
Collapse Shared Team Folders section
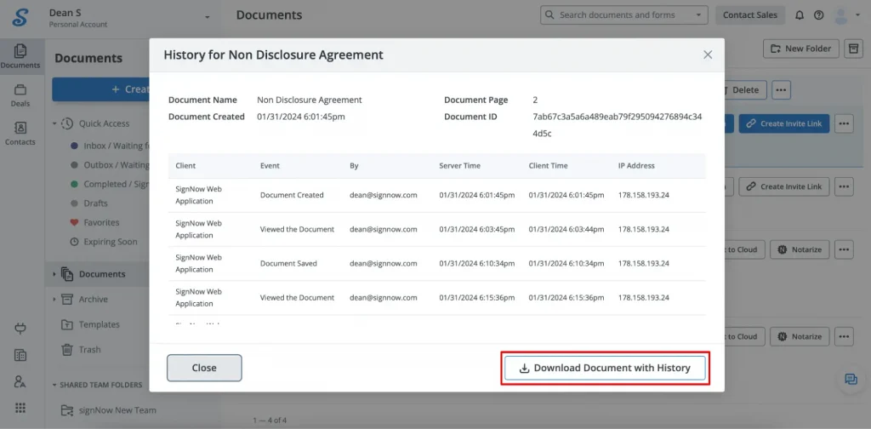[x=54, y=385]
